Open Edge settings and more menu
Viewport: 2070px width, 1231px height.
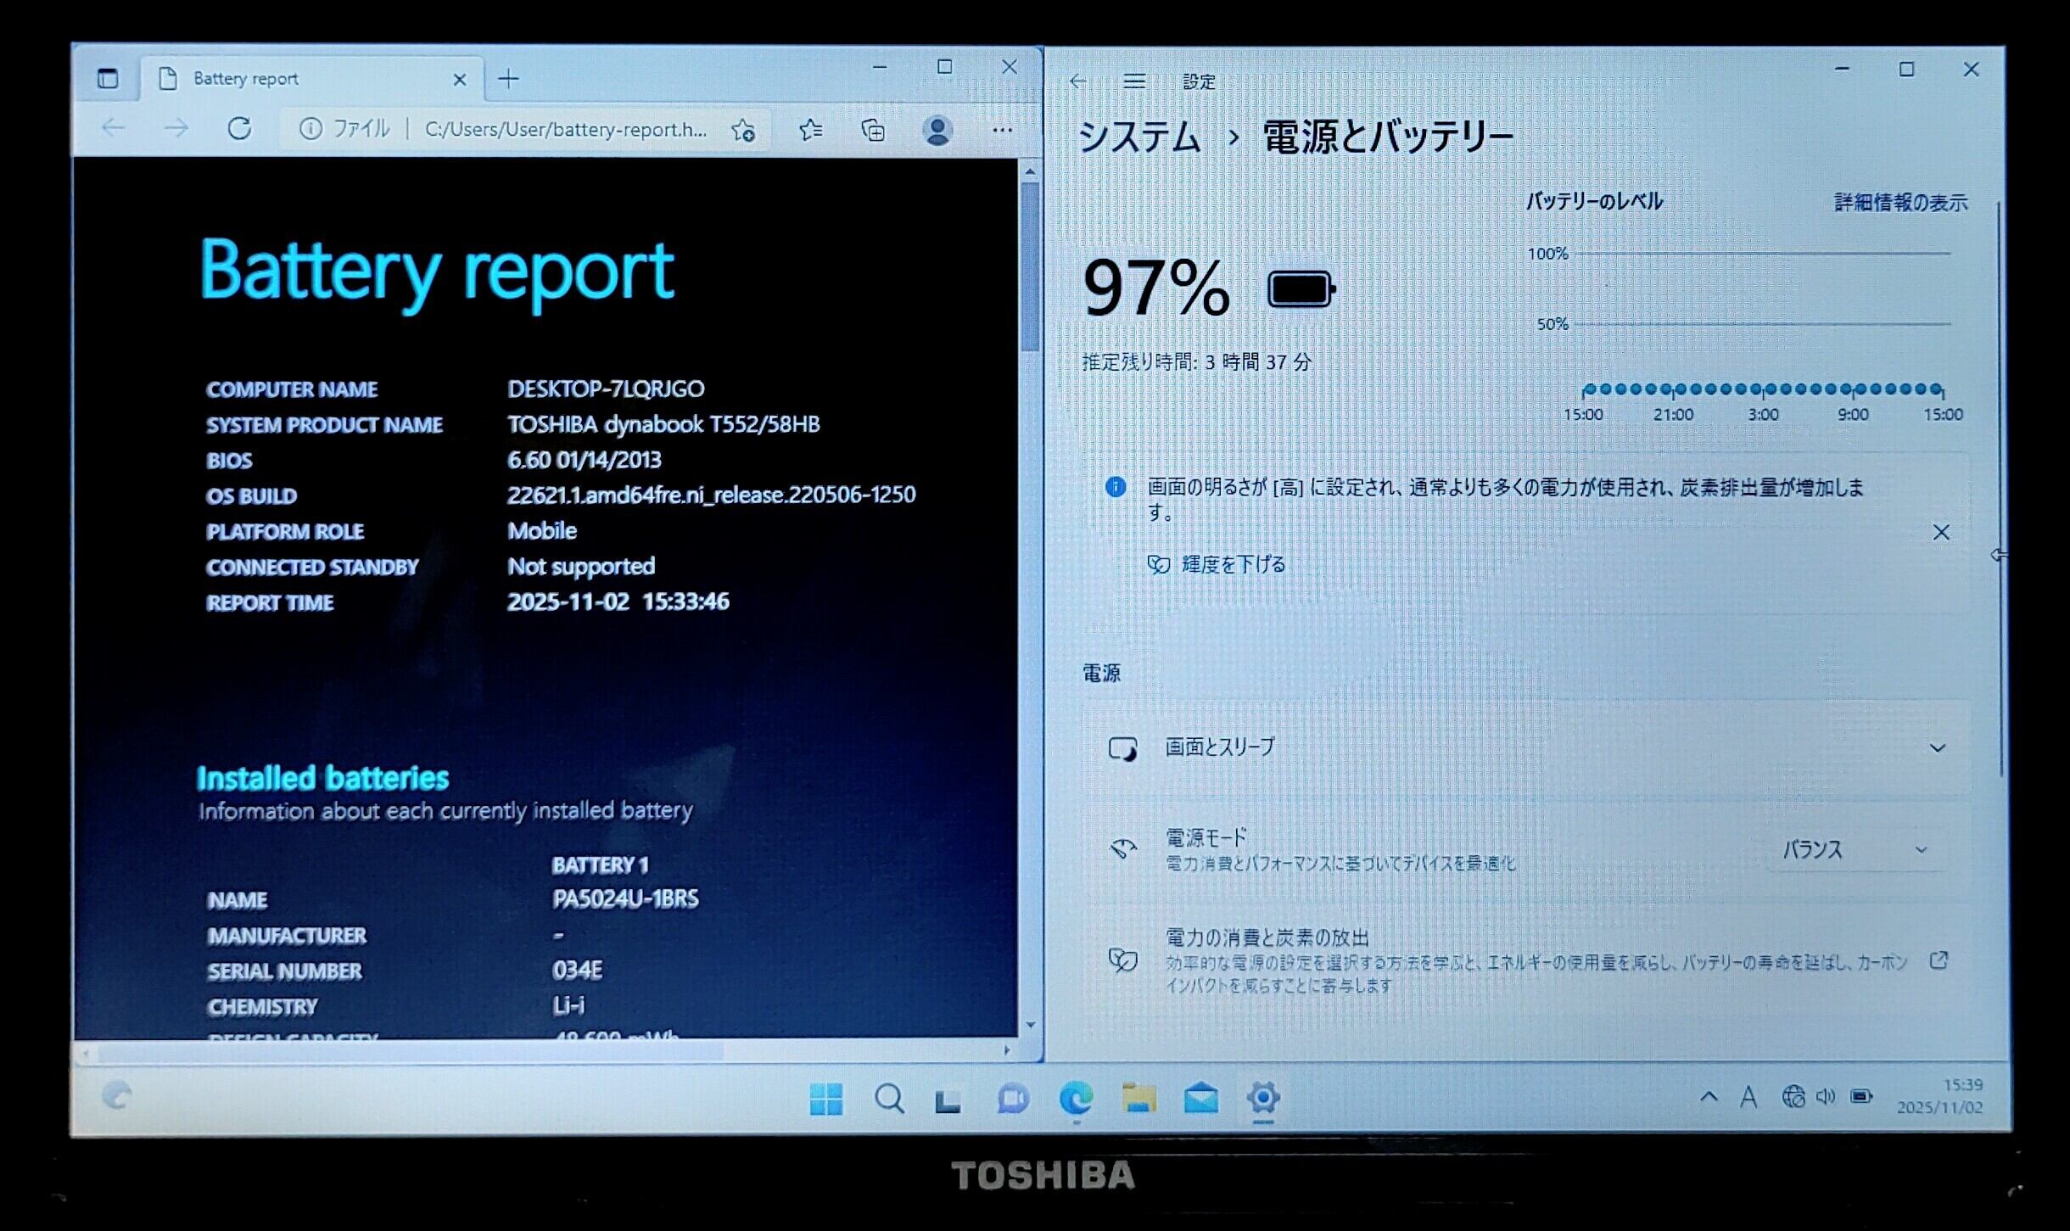point(1002,130)
